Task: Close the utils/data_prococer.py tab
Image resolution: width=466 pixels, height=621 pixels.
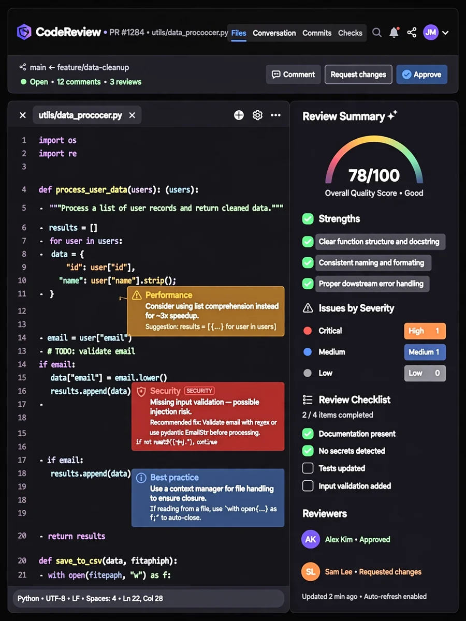Action: tap(132, 115)
